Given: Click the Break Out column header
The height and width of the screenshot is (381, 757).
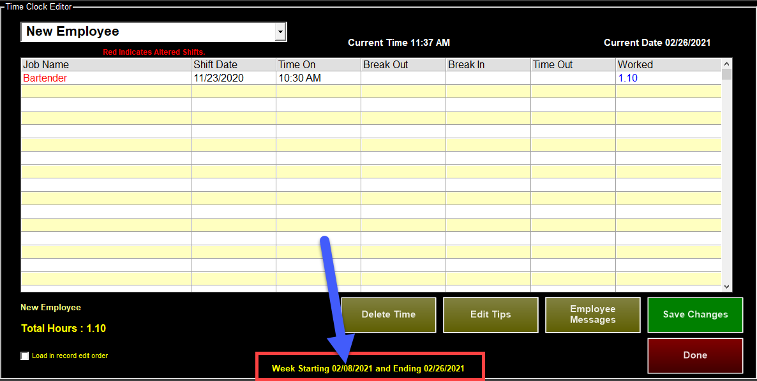Looking at the screenshot, I should pos(403,65).
